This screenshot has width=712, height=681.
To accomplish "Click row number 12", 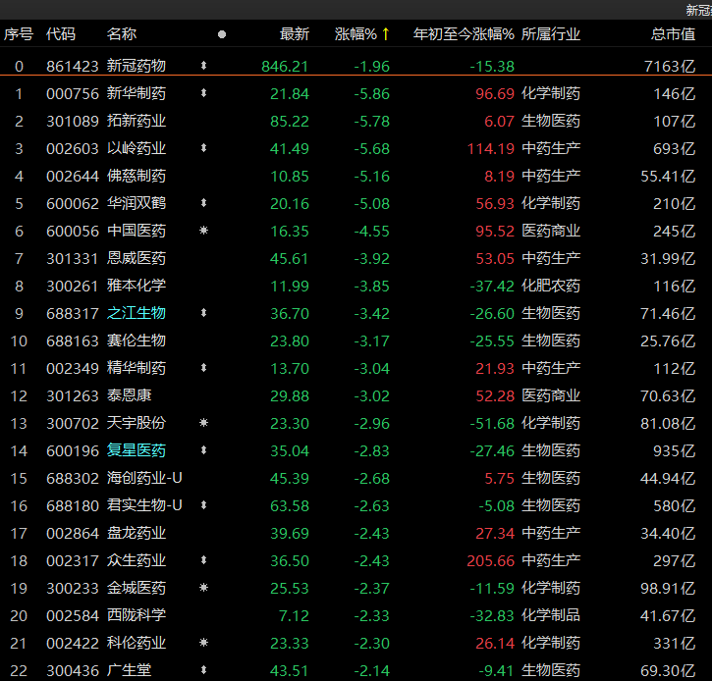I will 19,396.
